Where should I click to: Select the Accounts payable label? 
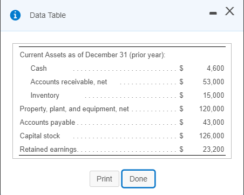(48, 123)
